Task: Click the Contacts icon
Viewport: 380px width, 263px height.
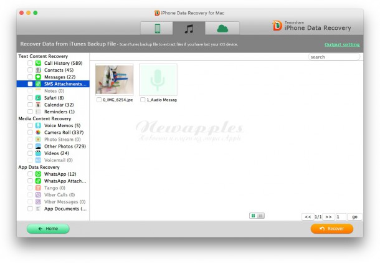Action: tap(38, 70)
